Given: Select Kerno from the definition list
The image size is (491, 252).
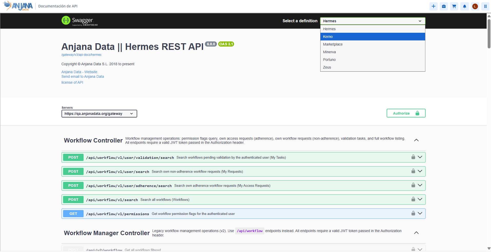Looking at the screenshot, I should tap(373, 37).
